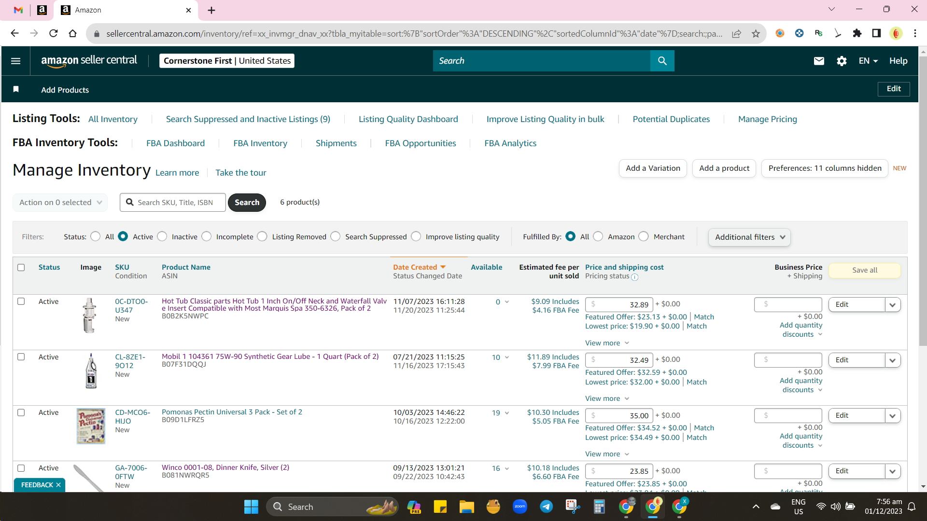Click the Add a Variation button
The width and height of the screenshot is (927, 521).
[x=653, y=168]
